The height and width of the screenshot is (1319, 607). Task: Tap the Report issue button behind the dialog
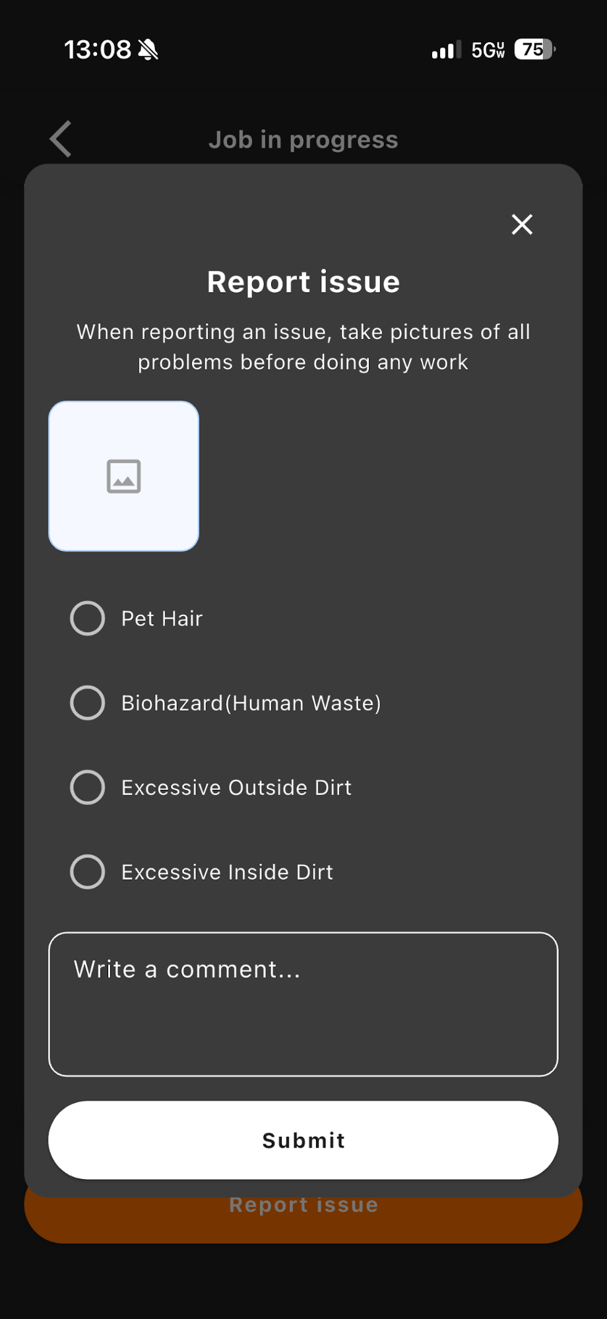(303, 1205)
